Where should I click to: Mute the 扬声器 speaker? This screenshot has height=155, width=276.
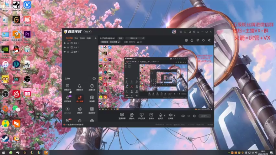click(170, 116)
